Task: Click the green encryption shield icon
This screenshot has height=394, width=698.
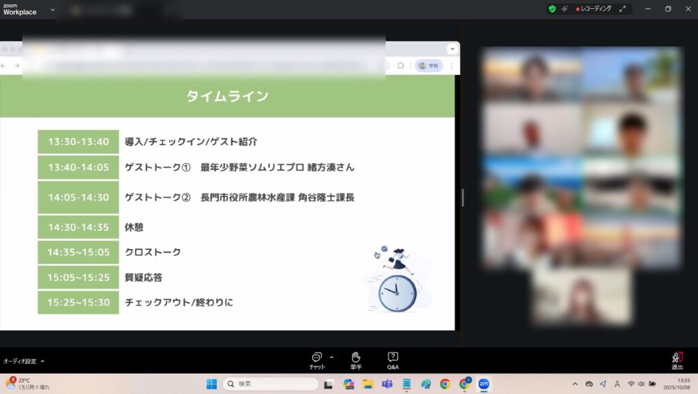Action: [552, 9]
